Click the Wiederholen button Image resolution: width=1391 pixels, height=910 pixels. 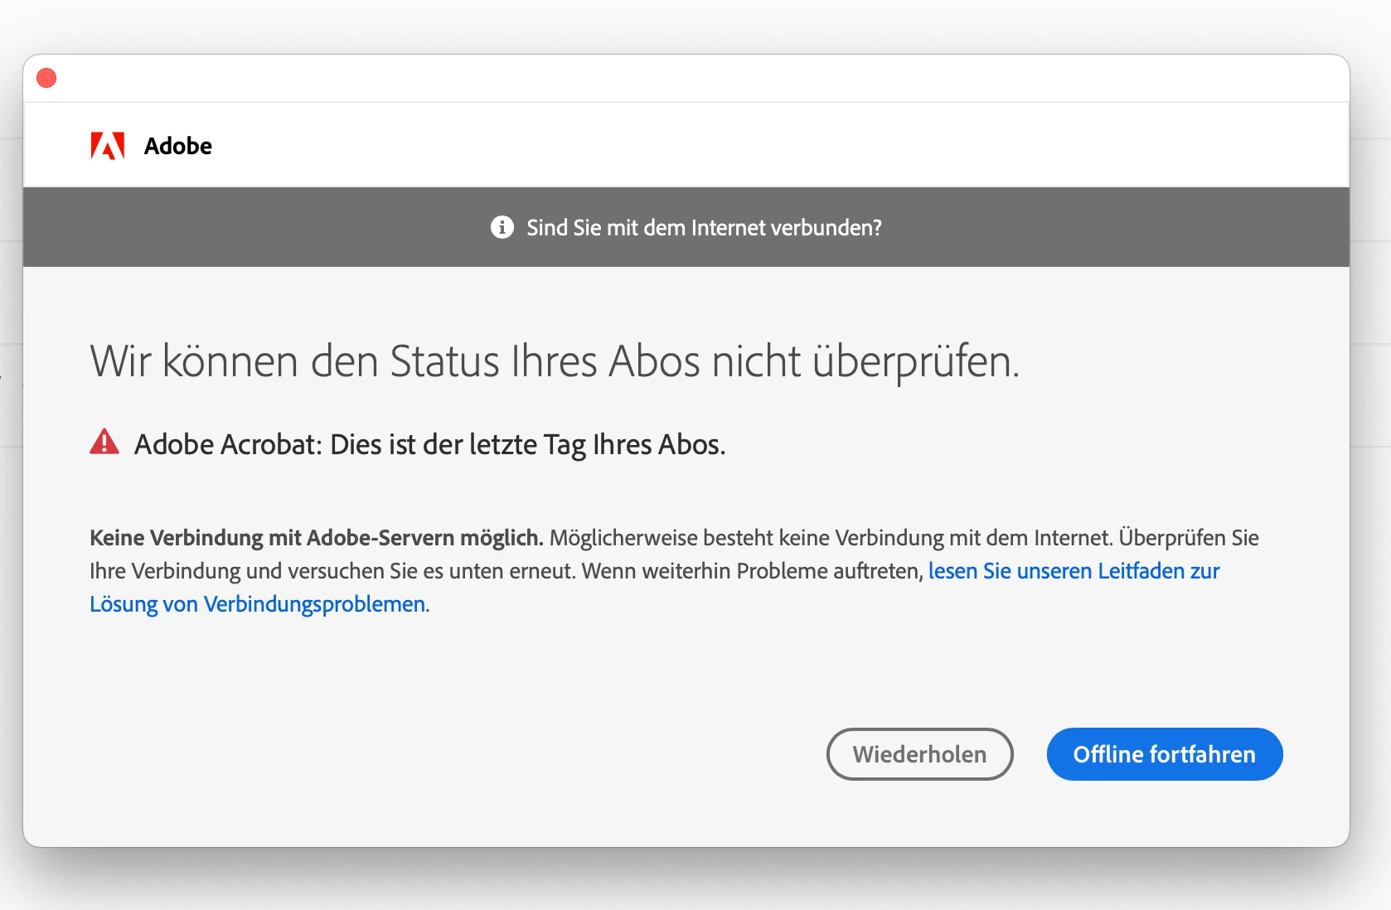coord(919,754)
